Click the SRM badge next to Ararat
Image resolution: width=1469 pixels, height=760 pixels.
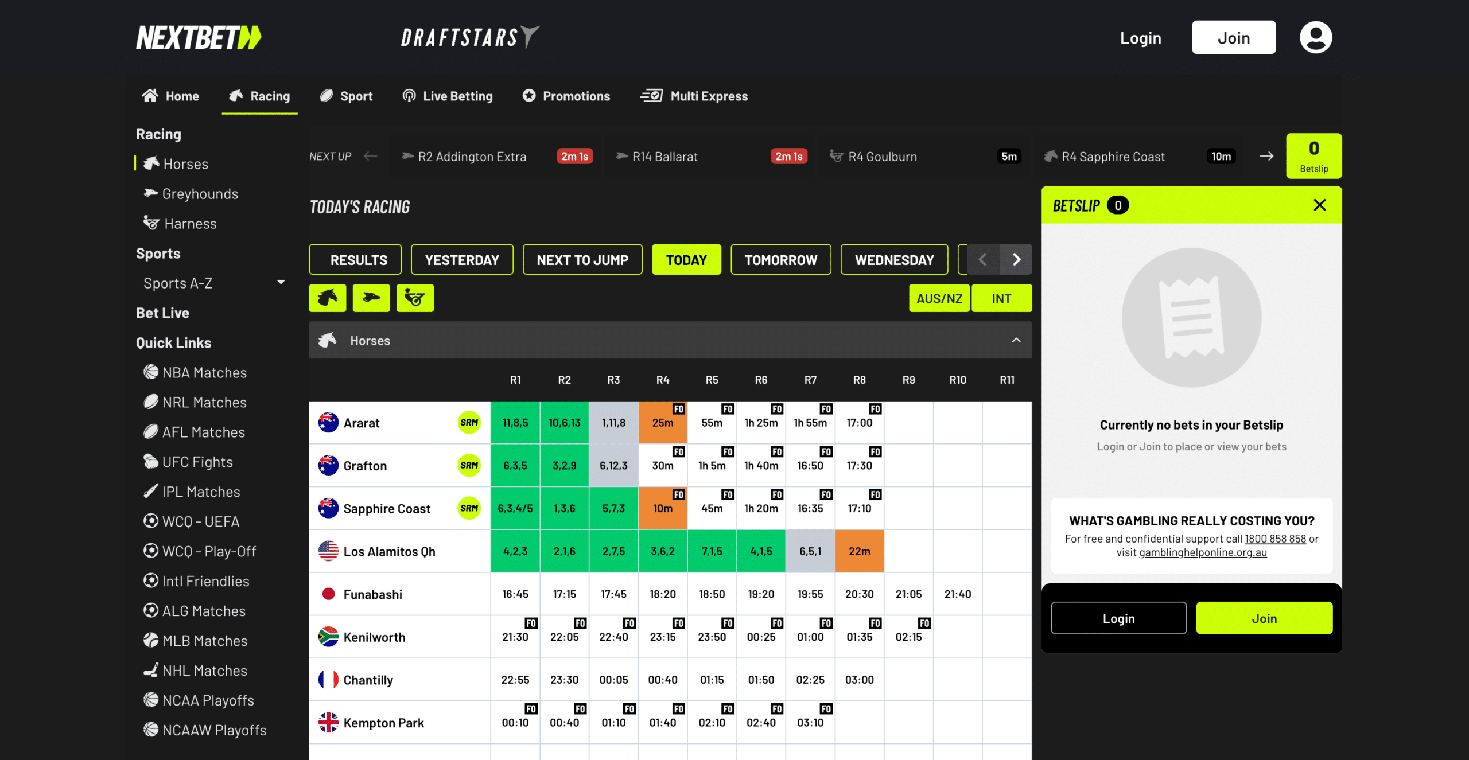point(469,423)
